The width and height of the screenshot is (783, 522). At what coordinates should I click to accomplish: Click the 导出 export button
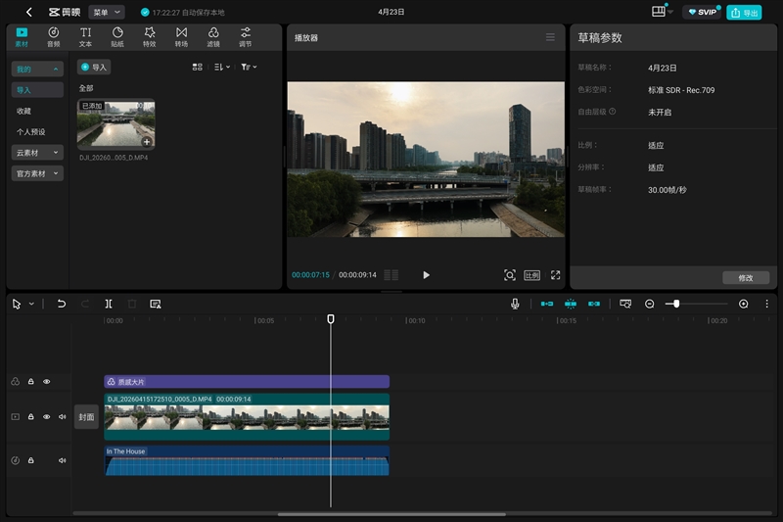pyautogui.click(x=744, y=13)
